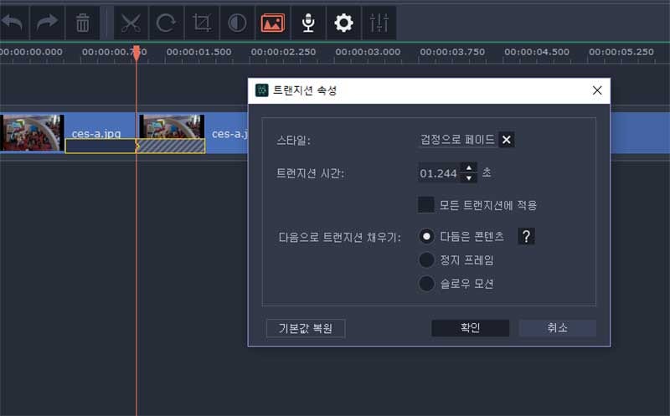Click the microphone Record audio icon
The width and height of the screenshot is (670, 416).
tap(308, 23)
